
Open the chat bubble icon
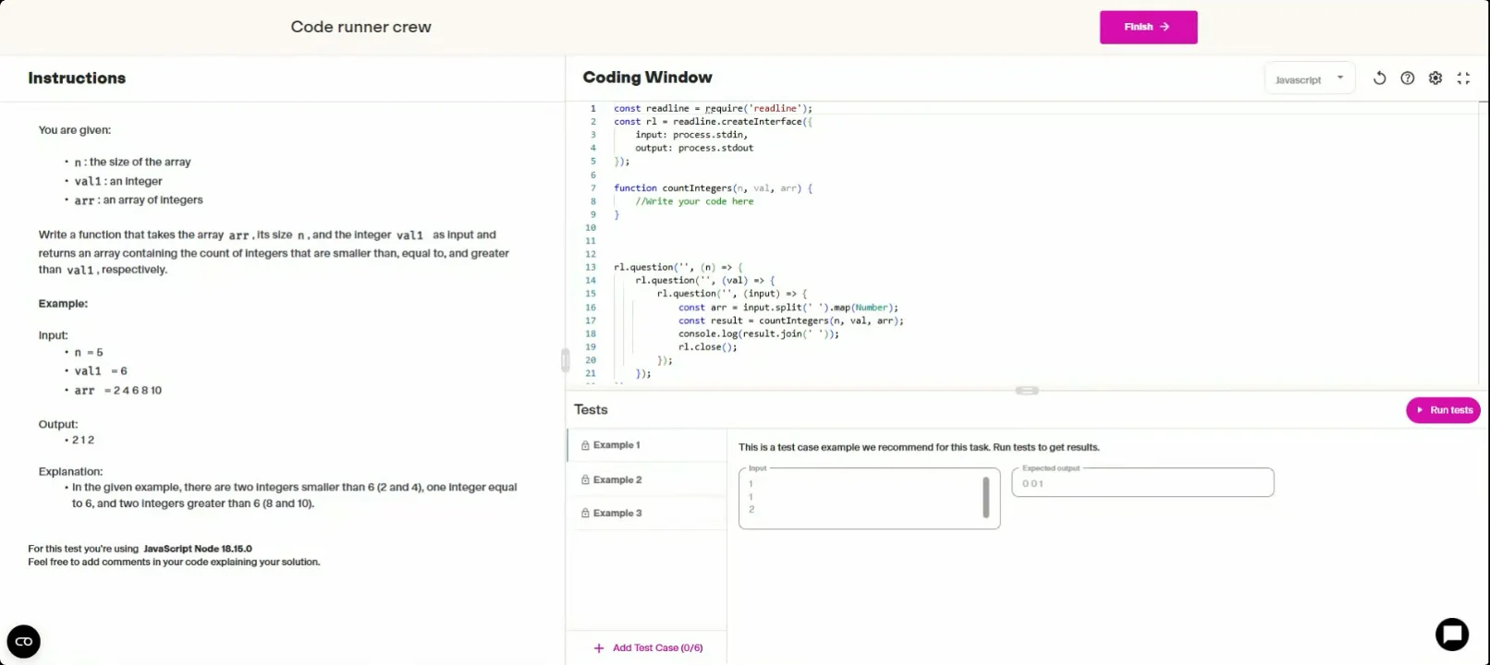tap(1451, 635)
